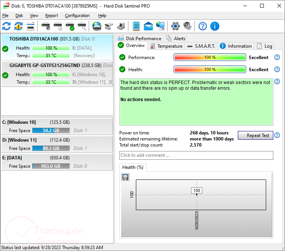Switch to the Temperature tab
Viewport: 285px width, 251px height.
(166, 46)
